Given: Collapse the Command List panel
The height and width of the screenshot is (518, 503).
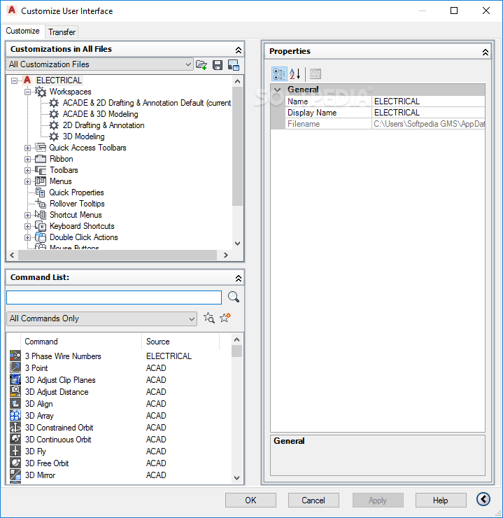Looking at the screenshot, I should (239, 278).
